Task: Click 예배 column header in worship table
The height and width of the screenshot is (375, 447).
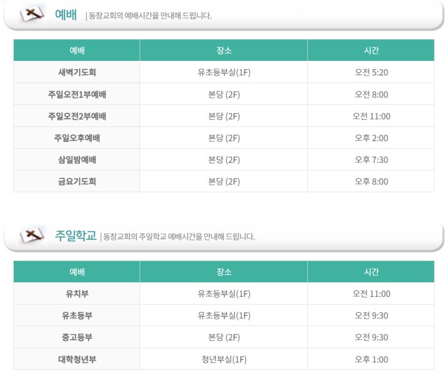Action: click(x=77, y=51)
